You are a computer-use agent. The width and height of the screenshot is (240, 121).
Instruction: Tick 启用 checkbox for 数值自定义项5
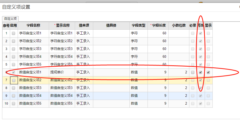coord(14,104)
